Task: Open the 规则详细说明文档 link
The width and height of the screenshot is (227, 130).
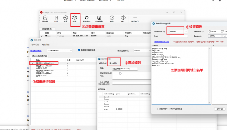Action: tap(162, 42)
